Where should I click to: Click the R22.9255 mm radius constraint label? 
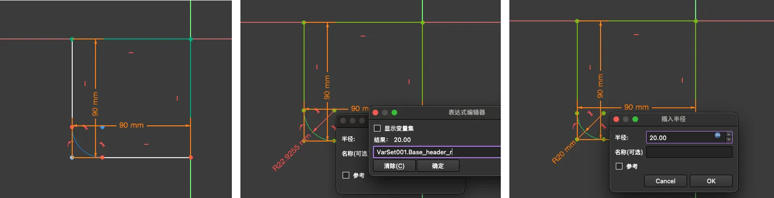click(291, 153)
